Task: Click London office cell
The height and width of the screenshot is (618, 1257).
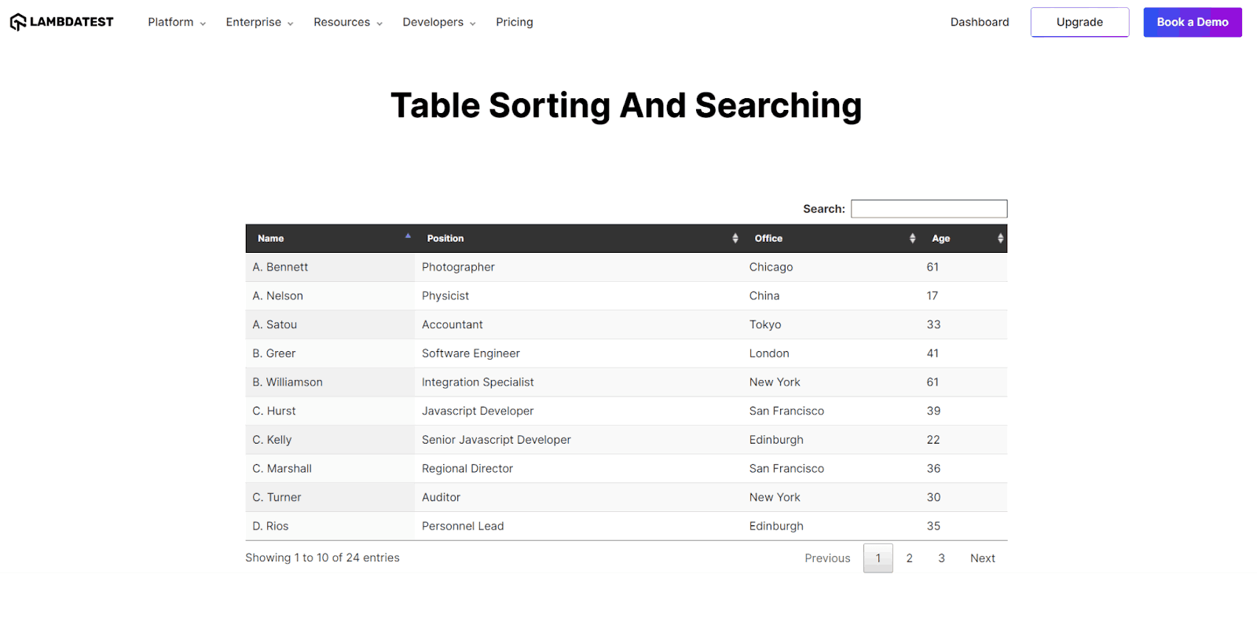Action: (831, 353)
